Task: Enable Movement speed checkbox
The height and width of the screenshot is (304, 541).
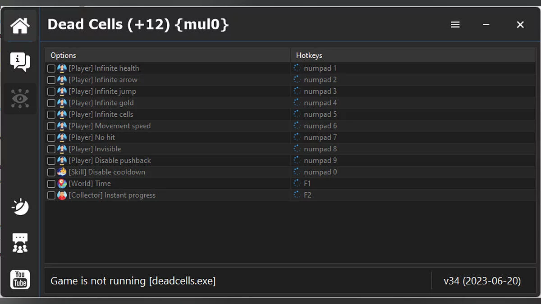Action: tap(51, 126)
